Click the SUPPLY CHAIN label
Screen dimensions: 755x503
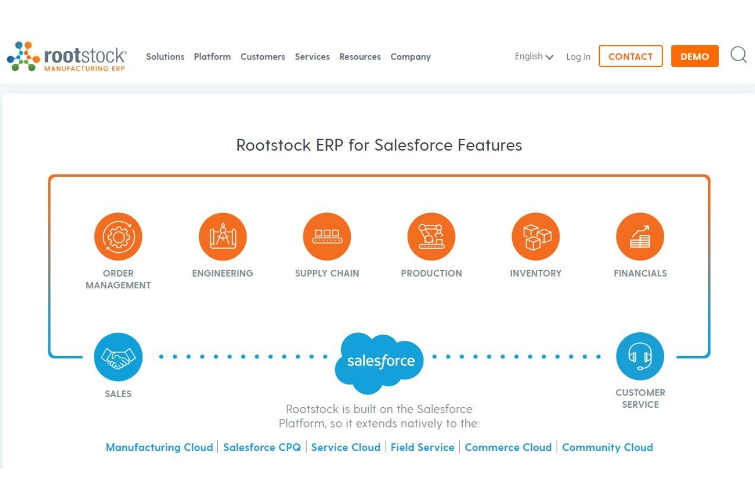(327, 273)
